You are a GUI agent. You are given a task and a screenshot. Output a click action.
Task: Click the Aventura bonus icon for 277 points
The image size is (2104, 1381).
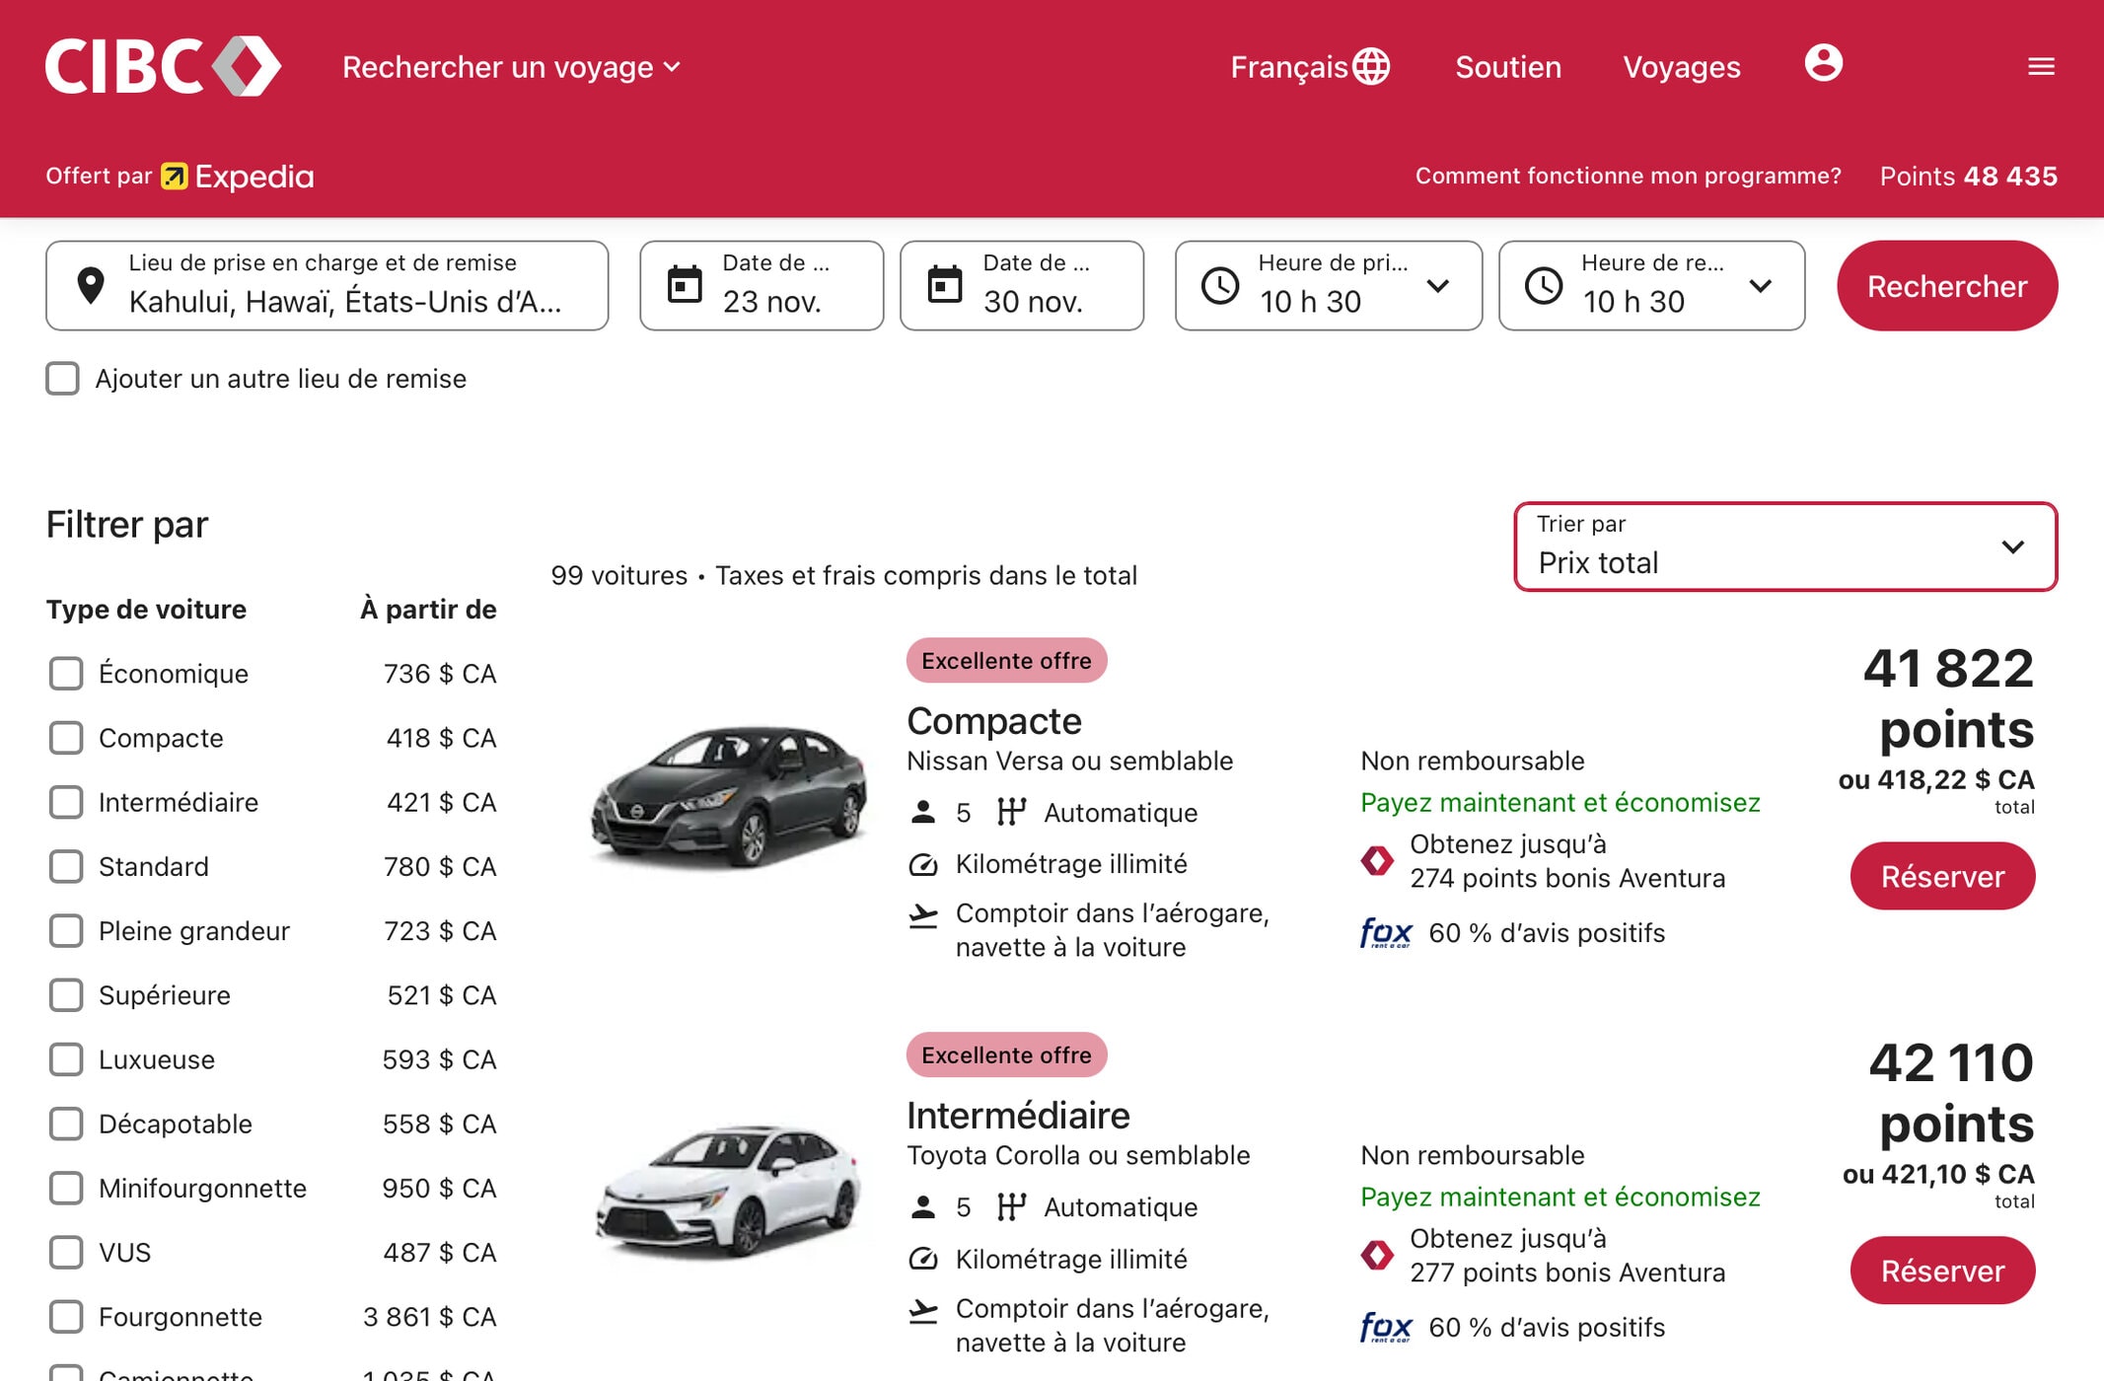coord(1377,1255)
